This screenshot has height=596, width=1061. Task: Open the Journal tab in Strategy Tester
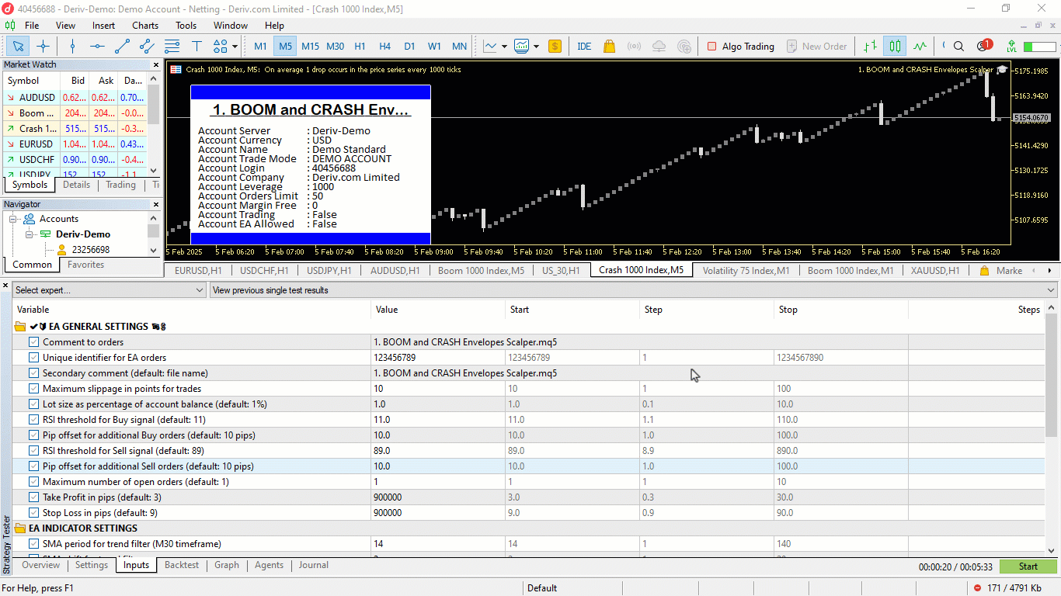coord(314,566)
